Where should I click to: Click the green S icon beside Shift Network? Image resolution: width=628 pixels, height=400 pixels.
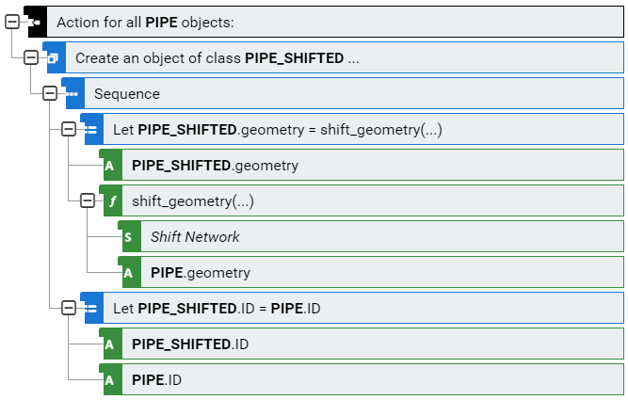(129, 237)
